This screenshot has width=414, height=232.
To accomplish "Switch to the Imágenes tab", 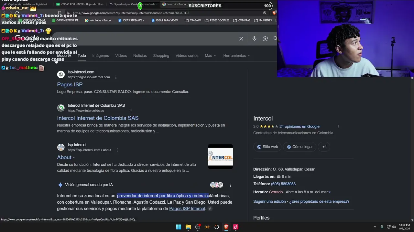I will (x=101, y=56).
